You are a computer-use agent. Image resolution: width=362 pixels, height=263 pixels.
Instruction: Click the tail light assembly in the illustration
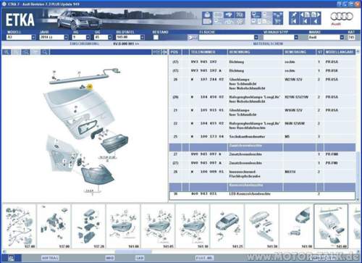[x=98, y=175]
